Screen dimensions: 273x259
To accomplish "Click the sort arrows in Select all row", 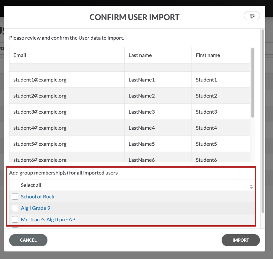I will 251,186.
